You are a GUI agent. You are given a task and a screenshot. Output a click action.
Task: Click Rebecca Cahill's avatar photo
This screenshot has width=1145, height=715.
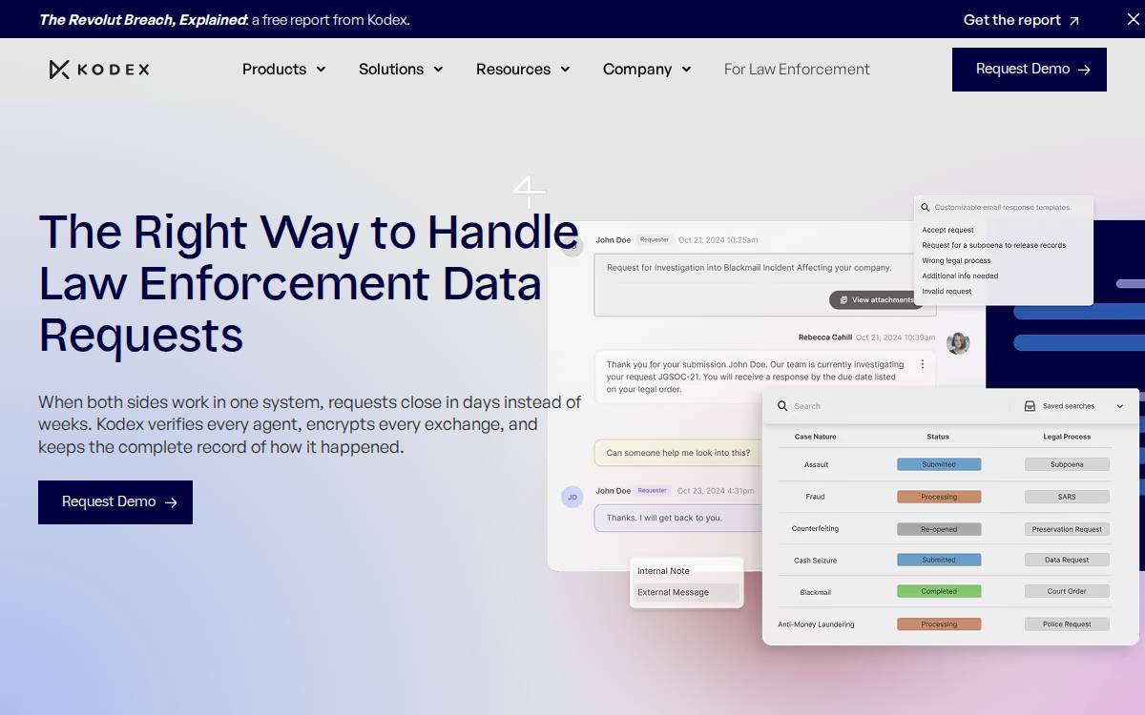click(958, 343)
